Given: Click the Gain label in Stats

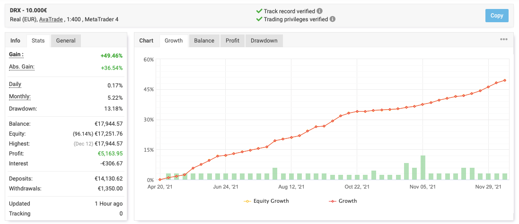Looking at the screenshot, I should click(x=16, y=55).
